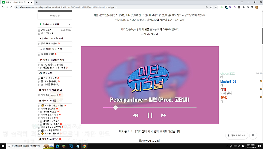The width and height of the screenshot is (263, 149).
Task: Click the green star favorites icon
Action: coord(40,24)
